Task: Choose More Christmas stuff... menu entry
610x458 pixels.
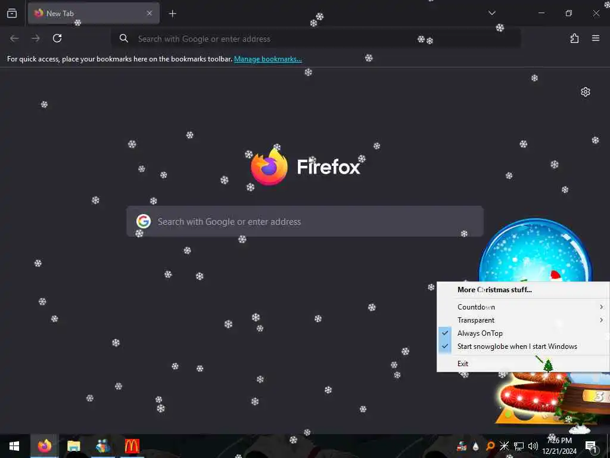Action: point(523,290)
